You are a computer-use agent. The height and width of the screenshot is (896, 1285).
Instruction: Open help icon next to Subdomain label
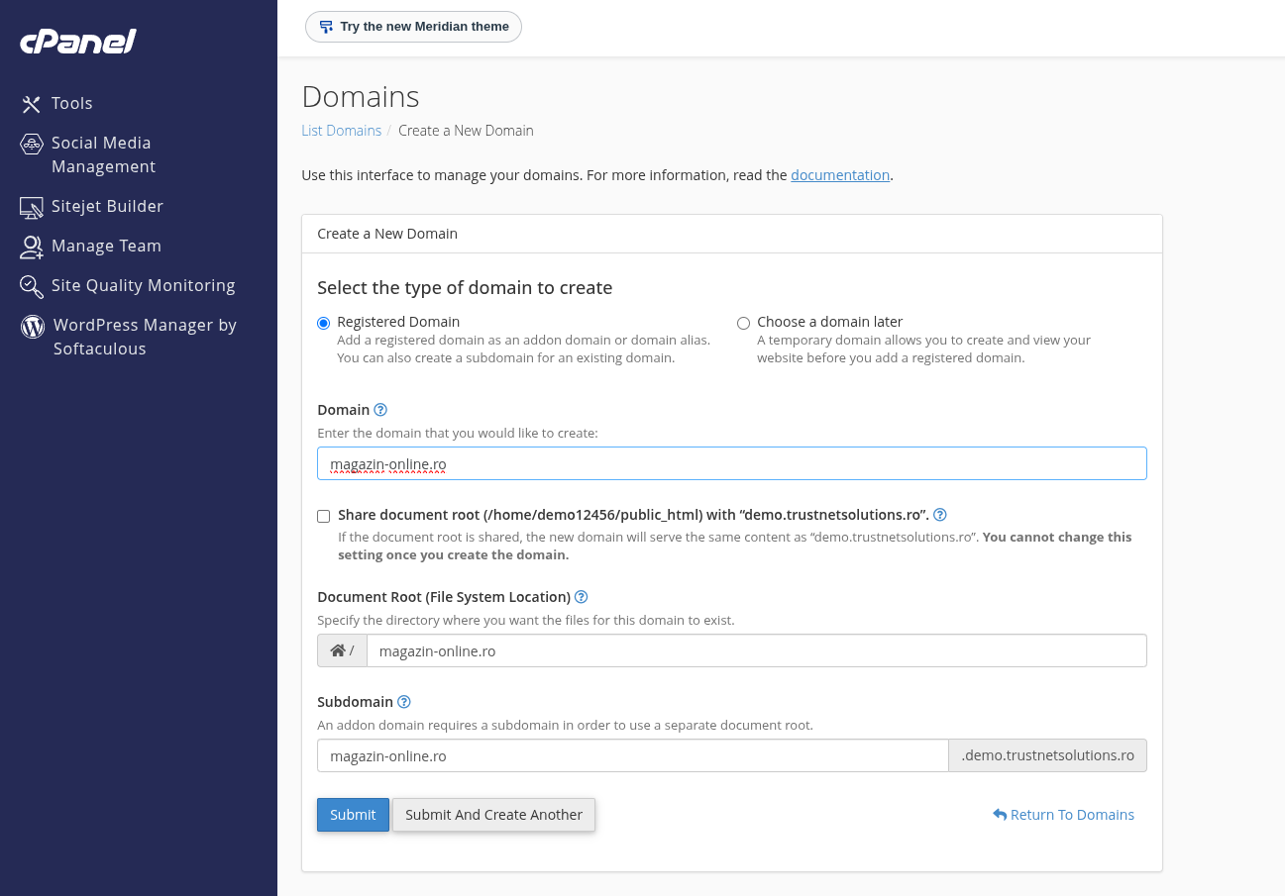coord(404,702)
